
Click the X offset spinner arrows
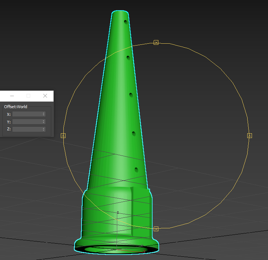click(44, 114)
